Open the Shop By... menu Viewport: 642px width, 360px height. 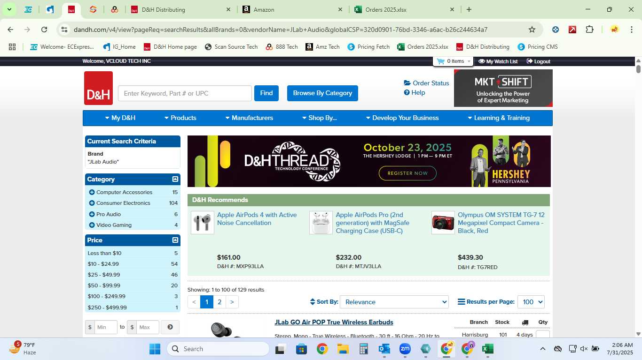pos(319,118)
